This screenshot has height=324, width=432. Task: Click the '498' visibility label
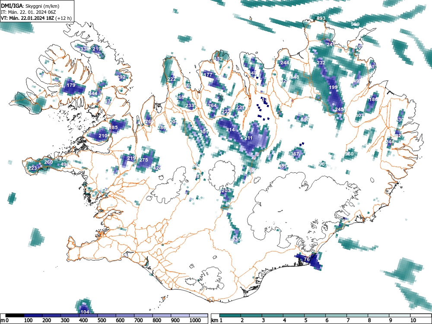(65, 164)
